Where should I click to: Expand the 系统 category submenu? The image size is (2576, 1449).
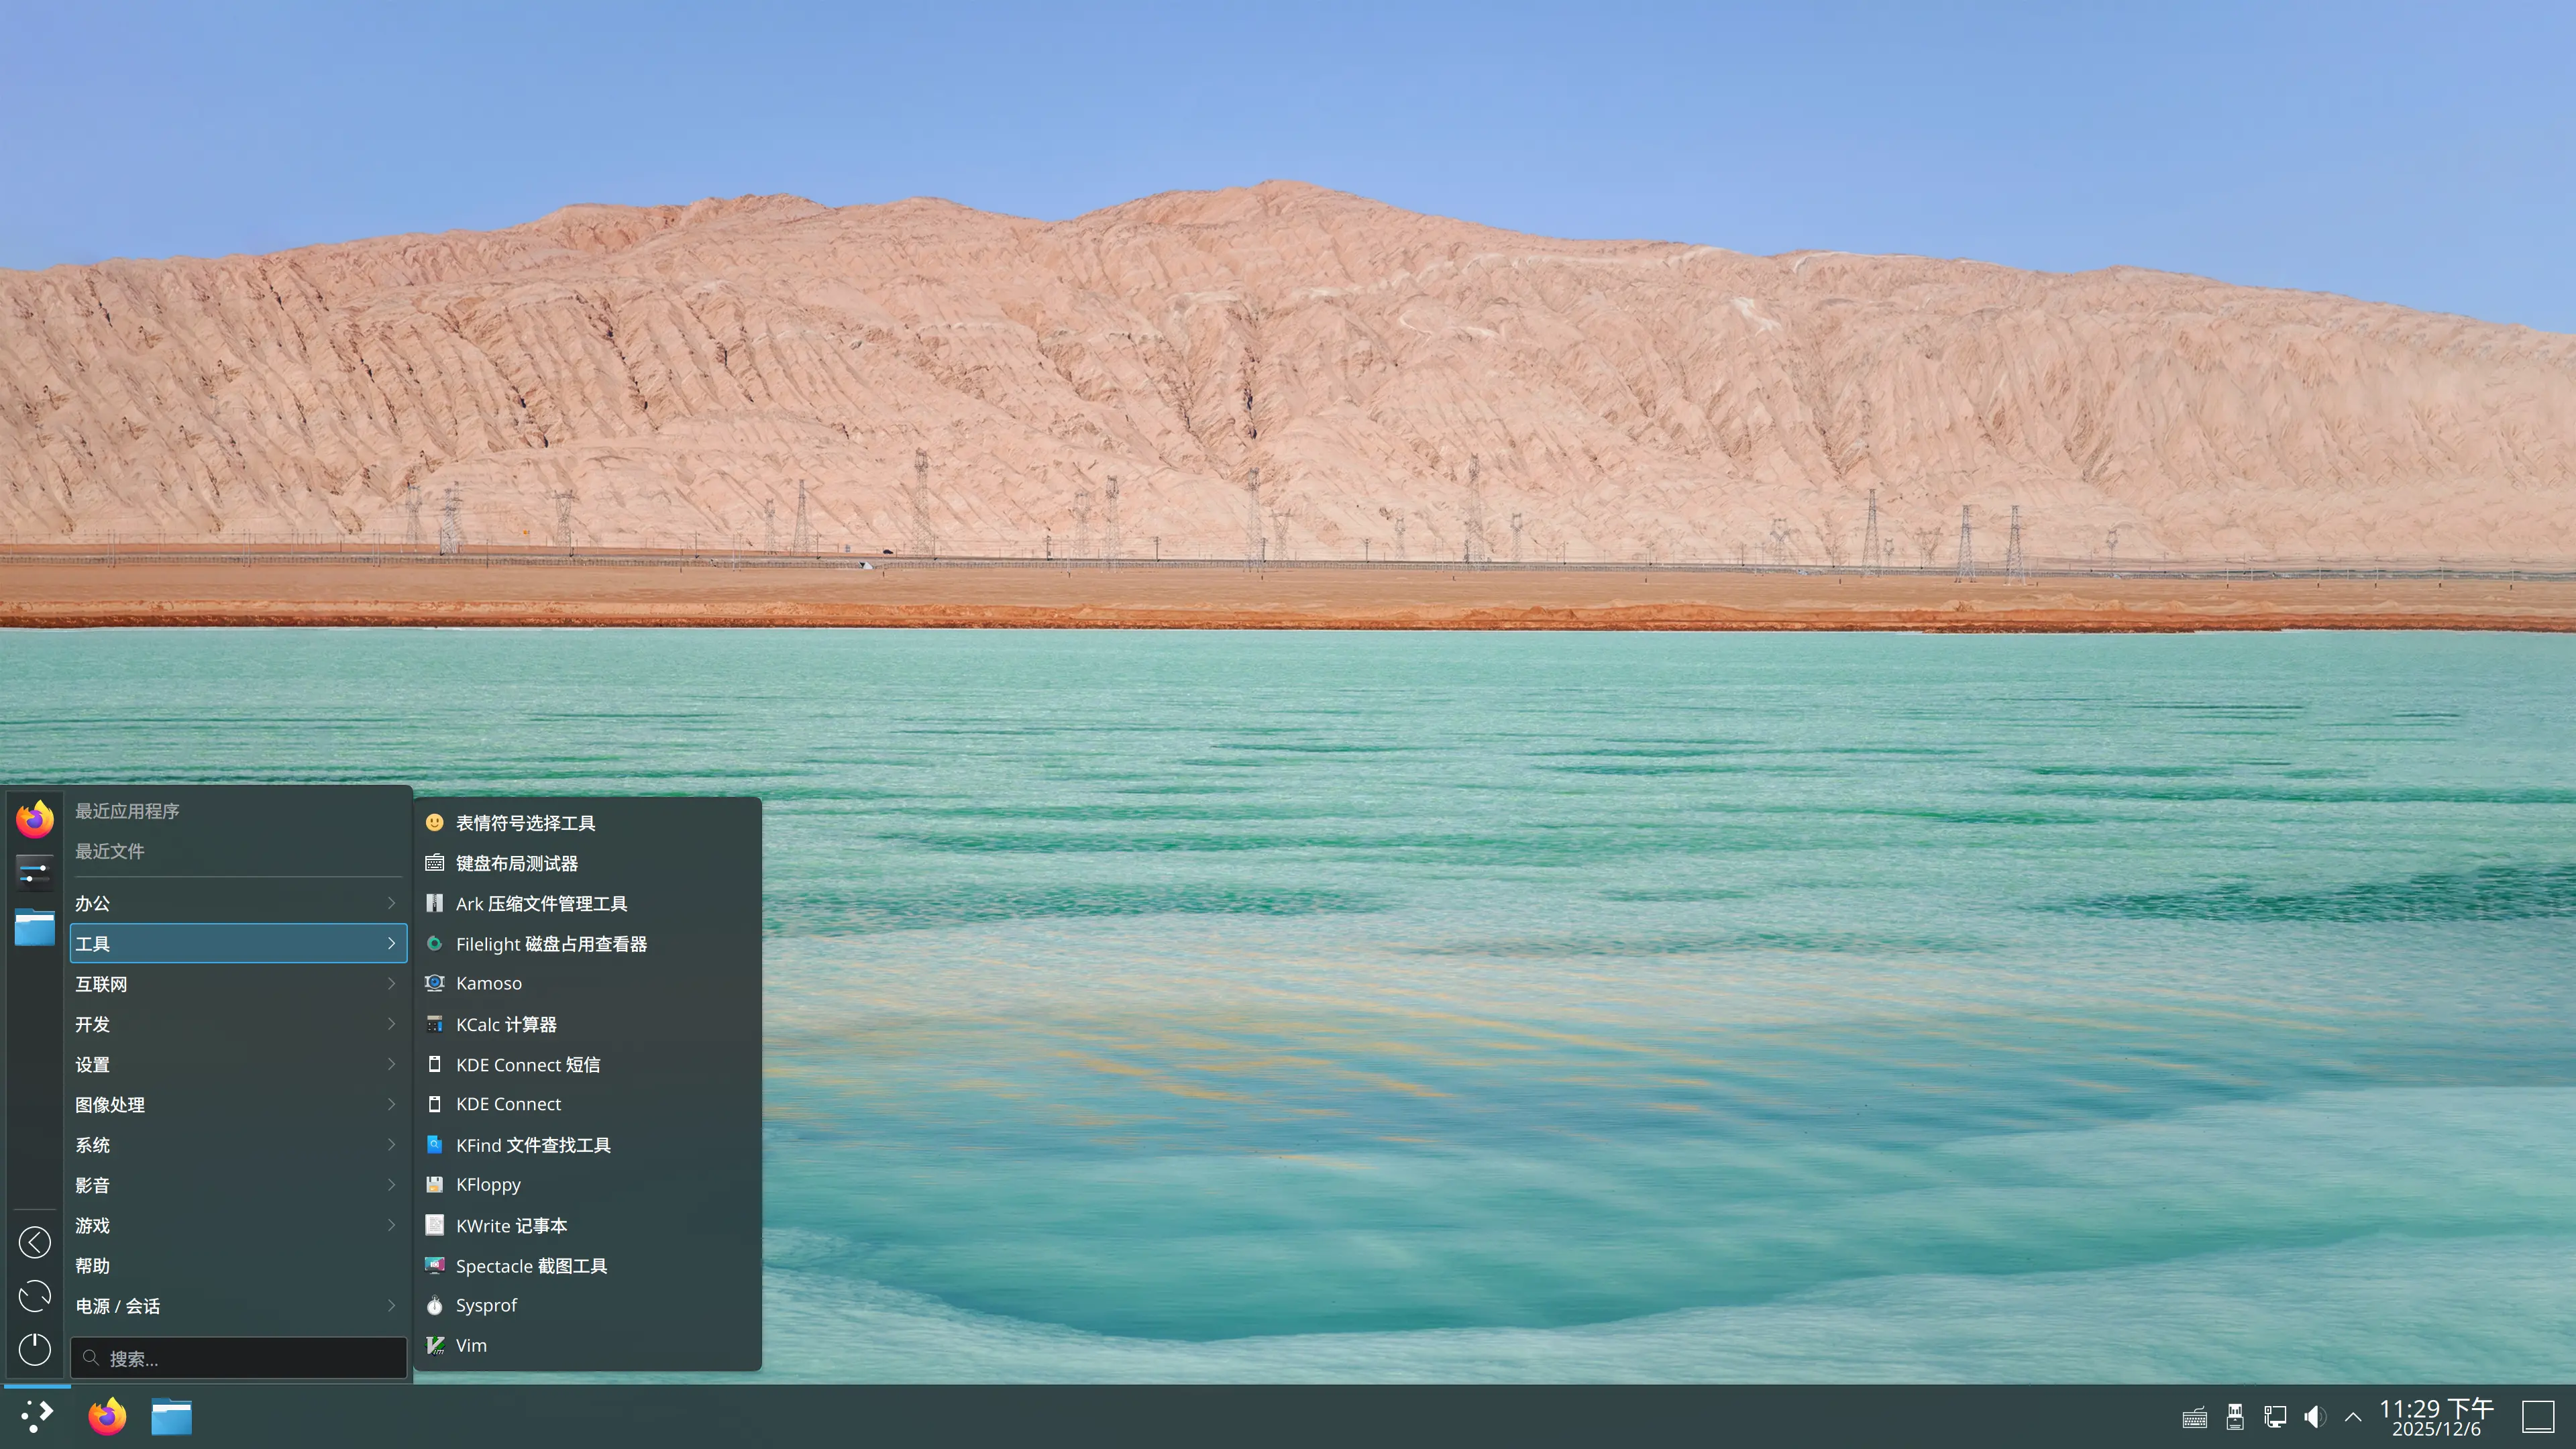(93, 1145)
